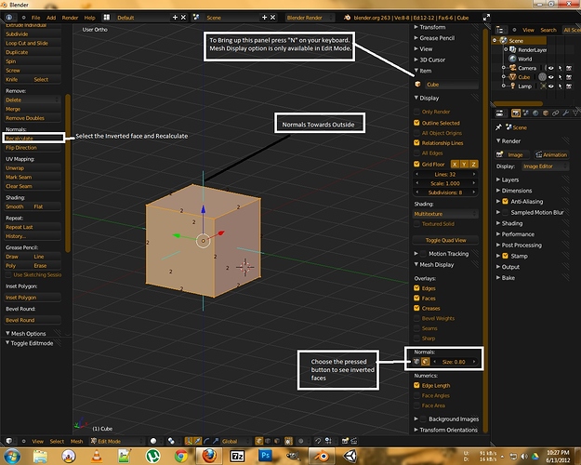Enable the Only Render checkbox
Image resolution: width=581 pixels, height=465 pixels.
point(416,112)
